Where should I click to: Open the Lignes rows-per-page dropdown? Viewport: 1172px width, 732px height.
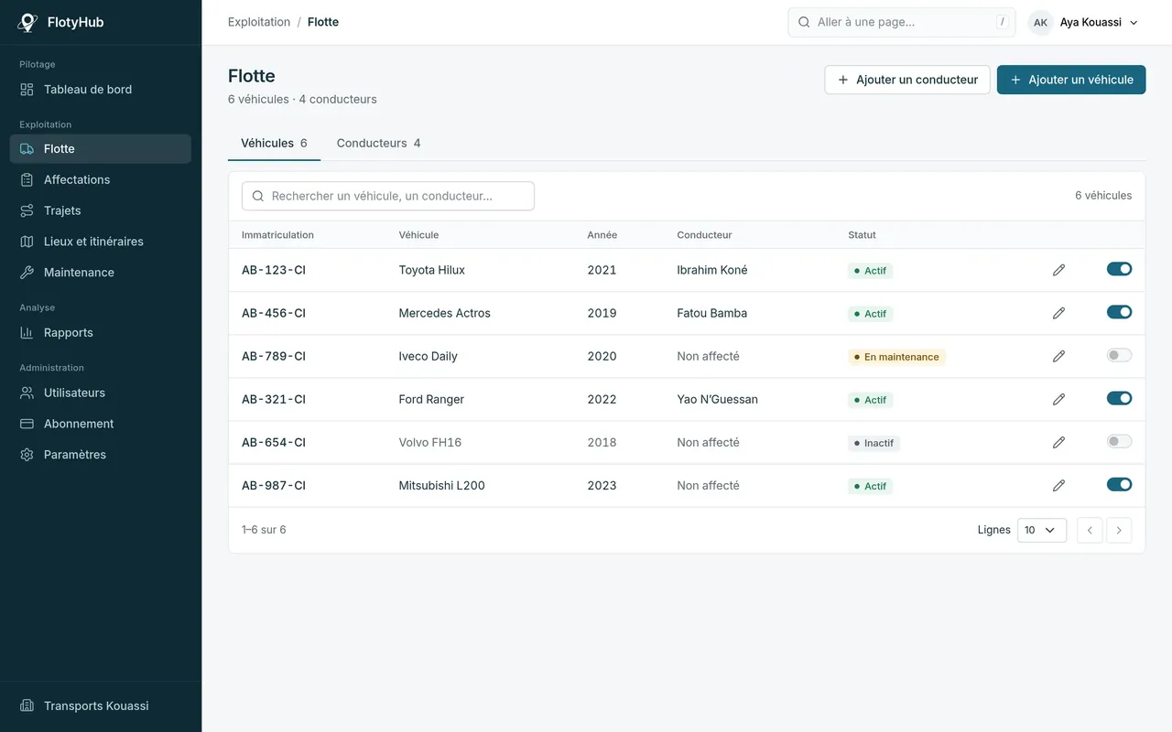(x=1042, y=530)
